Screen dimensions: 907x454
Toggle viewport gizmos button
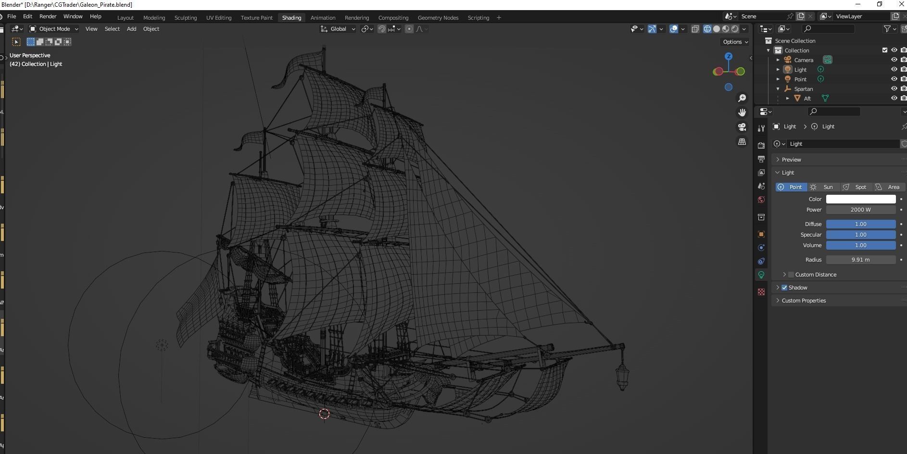pos(652,29)
